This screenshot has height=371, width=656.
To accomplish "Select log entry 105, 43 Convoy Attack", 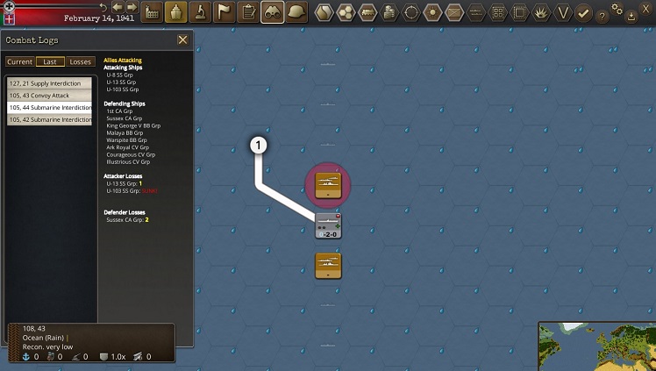I will [x=49, y=96].
